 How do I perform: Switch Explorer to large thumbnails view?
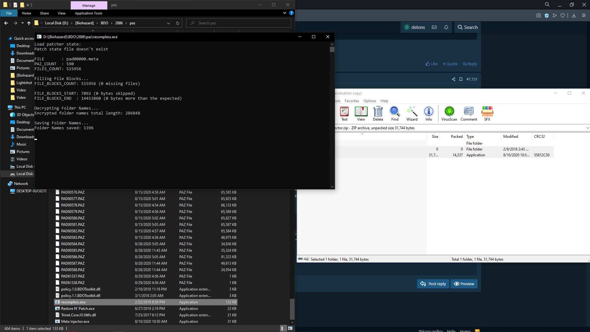290,328
